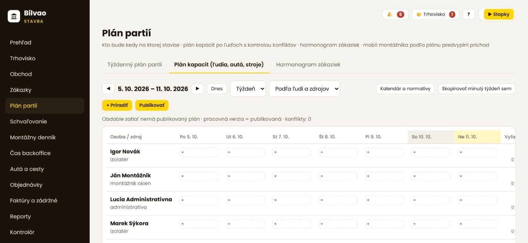Open Kontrolór in the sidebar
The height and width of the screenshot is (243, 528).
[x=45, y=232]
